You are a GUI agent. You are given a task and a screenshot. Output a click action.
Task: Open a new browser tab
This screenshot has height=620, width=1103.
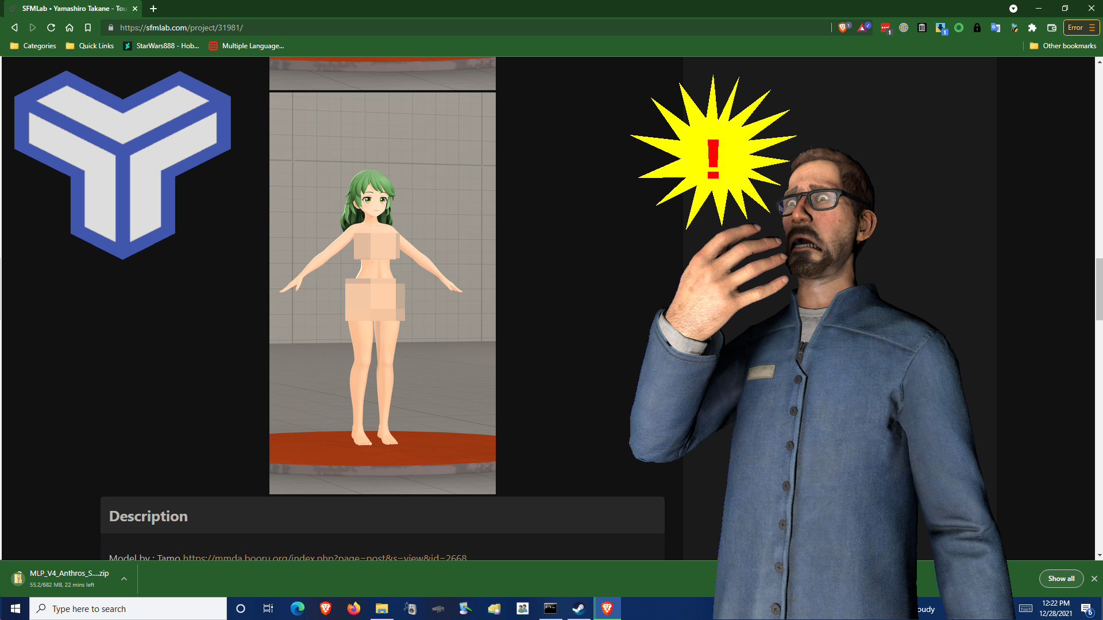(153, 9)
